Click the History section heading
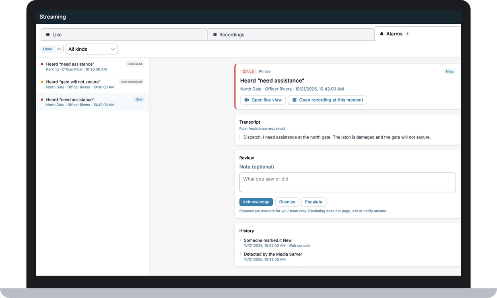This screenshot has width=497, height=298. 247,231
